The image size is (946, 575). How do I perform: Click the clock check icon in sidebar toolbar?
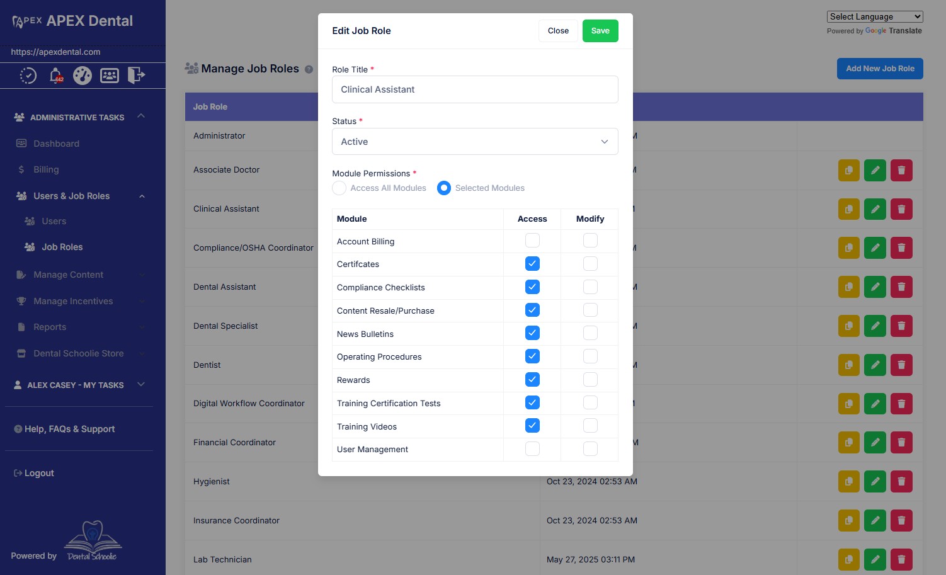click(28, 76)
